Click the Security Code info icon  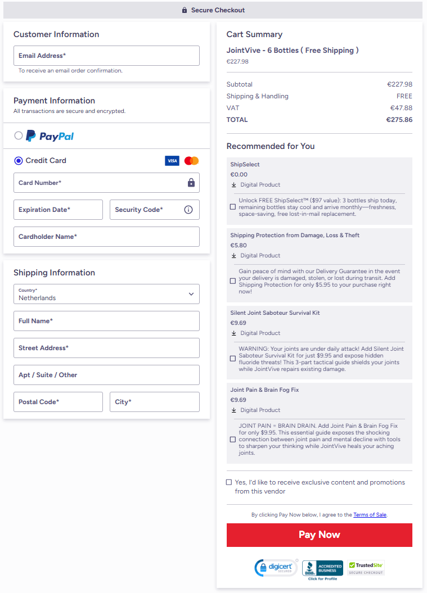tap(188, 210)
